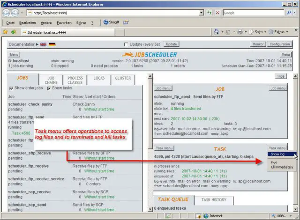Open the left Task menu button

point(164,148)
